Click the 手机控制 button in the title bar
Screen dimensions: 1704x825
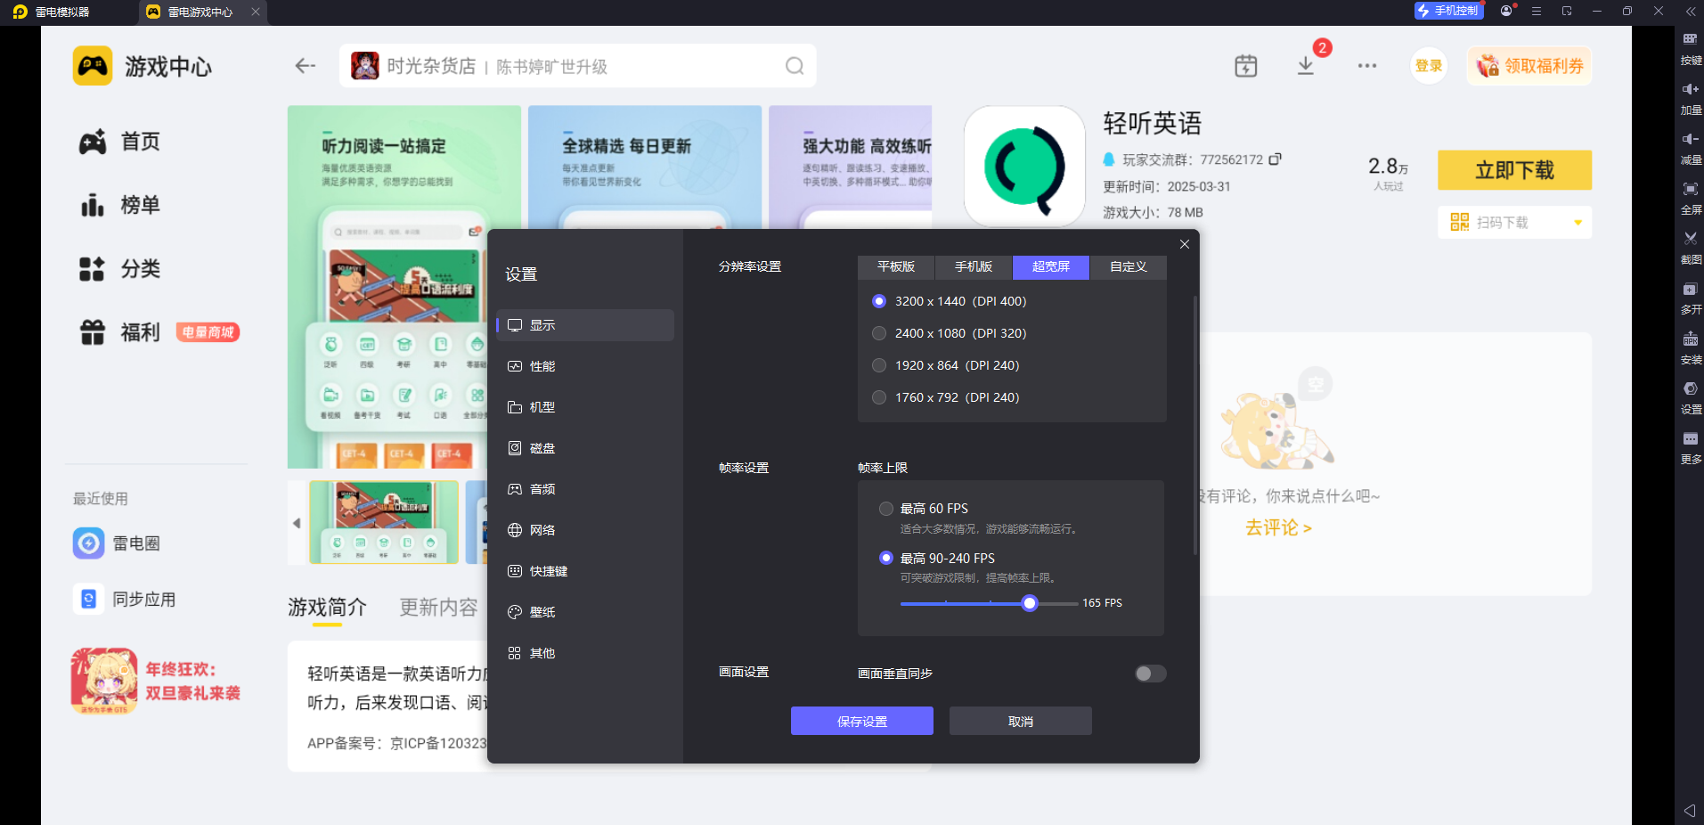pos(1449,11)
